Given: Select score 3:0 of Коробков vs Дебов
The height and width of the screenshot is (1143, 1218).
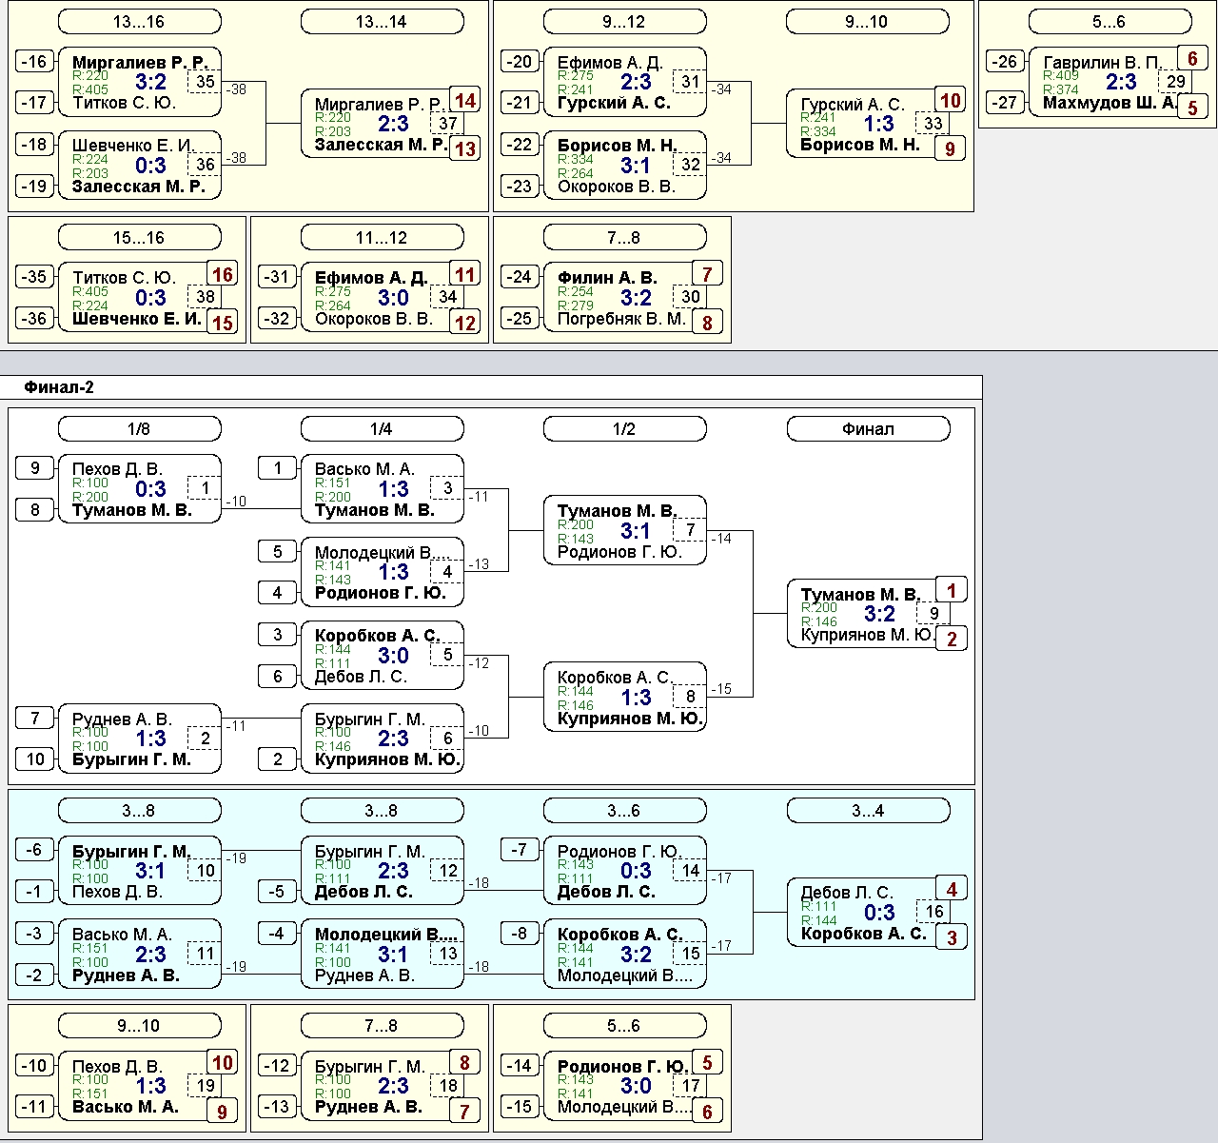Looking at the screenshot, I should tap(393, 656).
